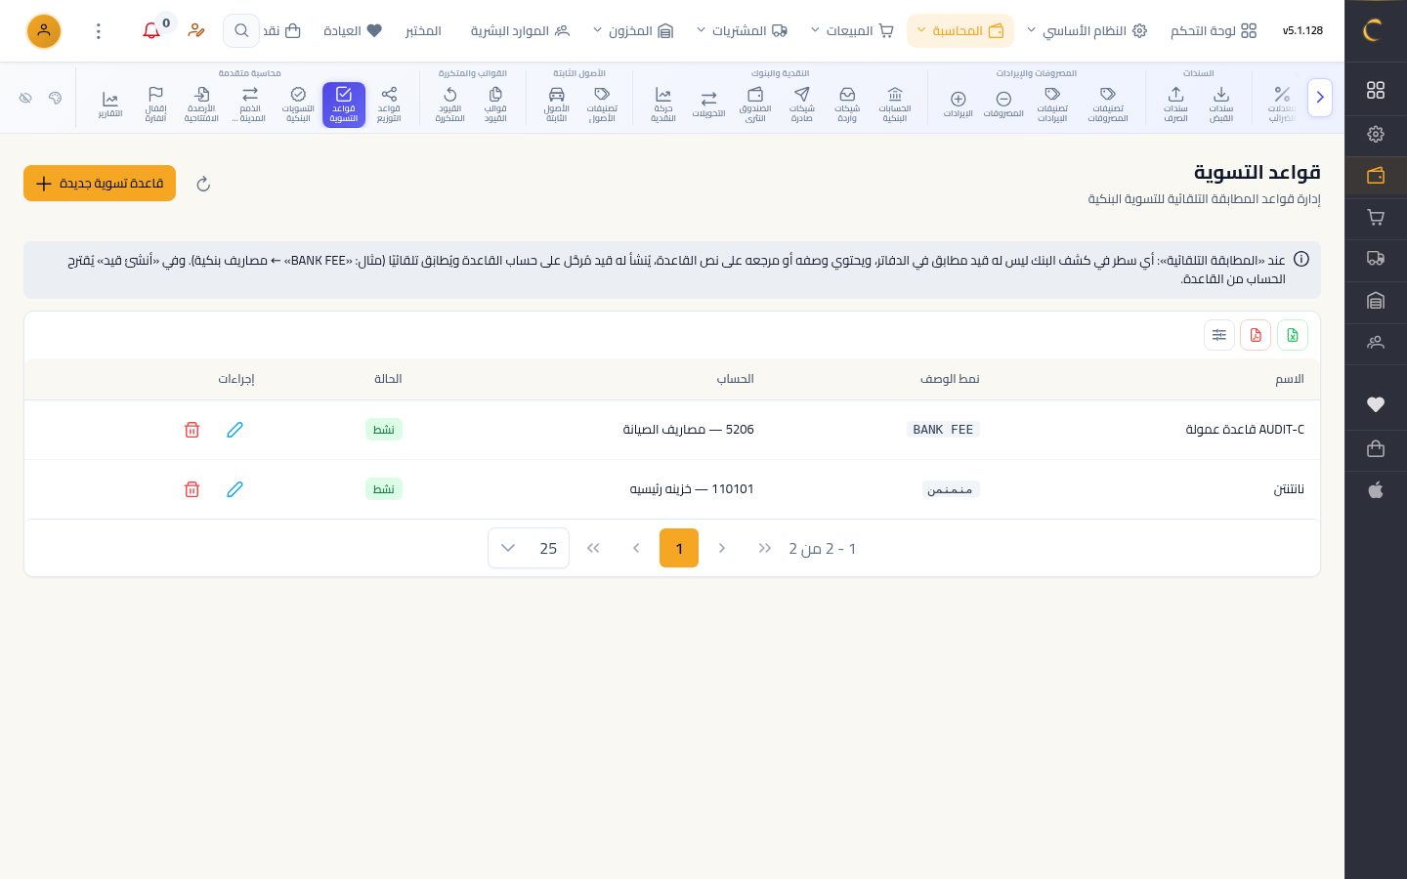The height and width of the screenshot is (879, 1407).
Task: Go to لوحة التحكم (Dashboard)
Action: pos(1214,31)
